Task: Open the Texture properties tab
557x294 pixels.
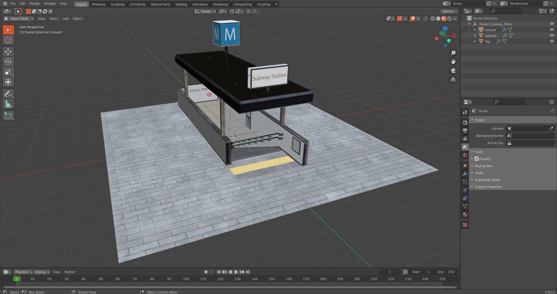Action: 465,225
